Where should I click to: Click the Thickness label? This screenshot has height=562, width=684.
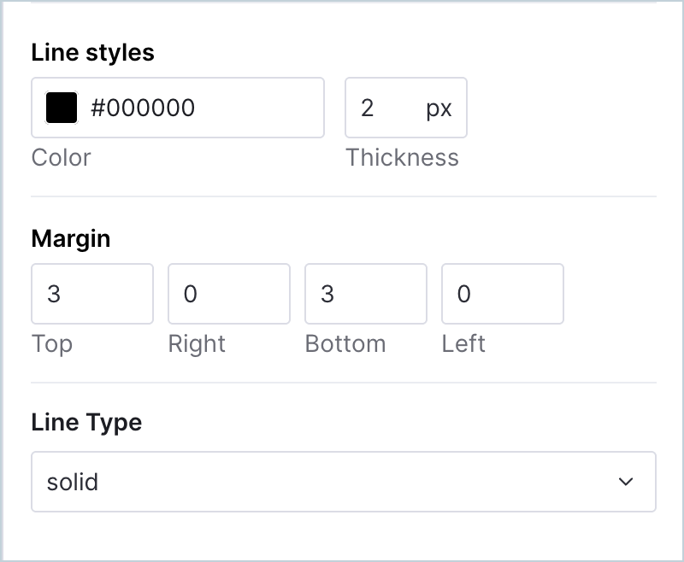pyautogui.click(x=402, y=157)
